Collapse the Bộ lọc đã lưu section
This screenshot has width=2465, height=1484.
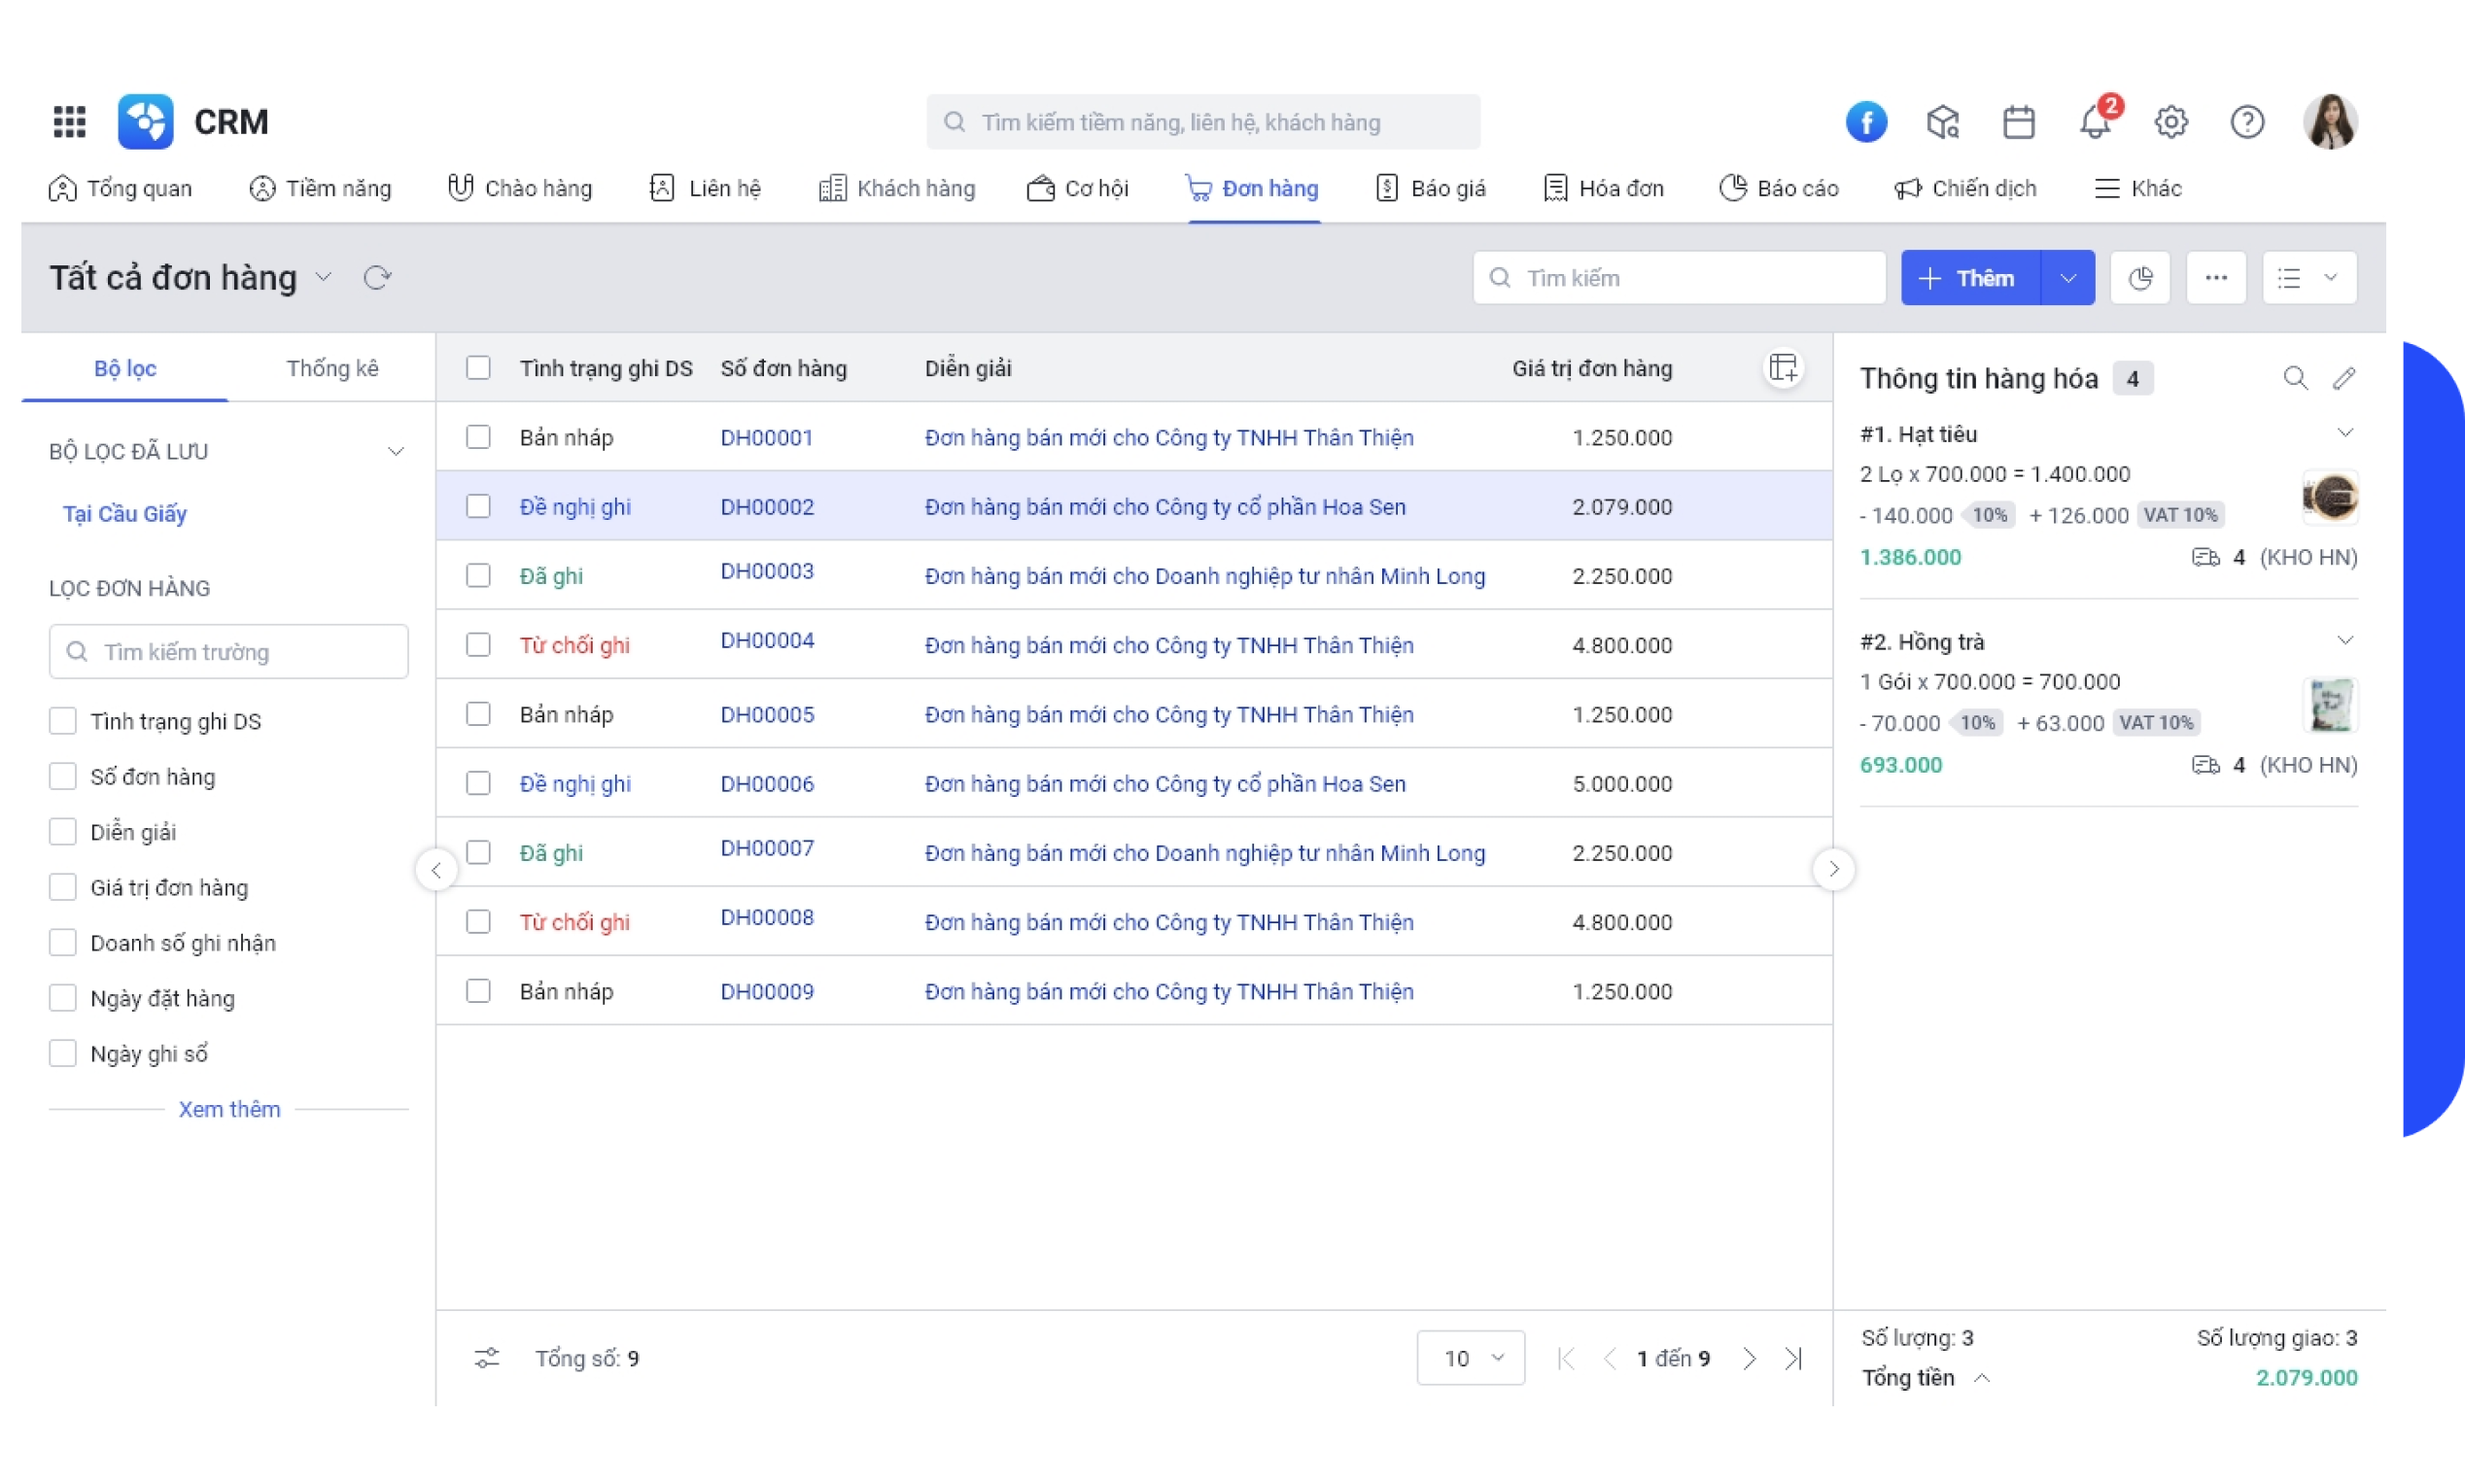click(396, 452)
